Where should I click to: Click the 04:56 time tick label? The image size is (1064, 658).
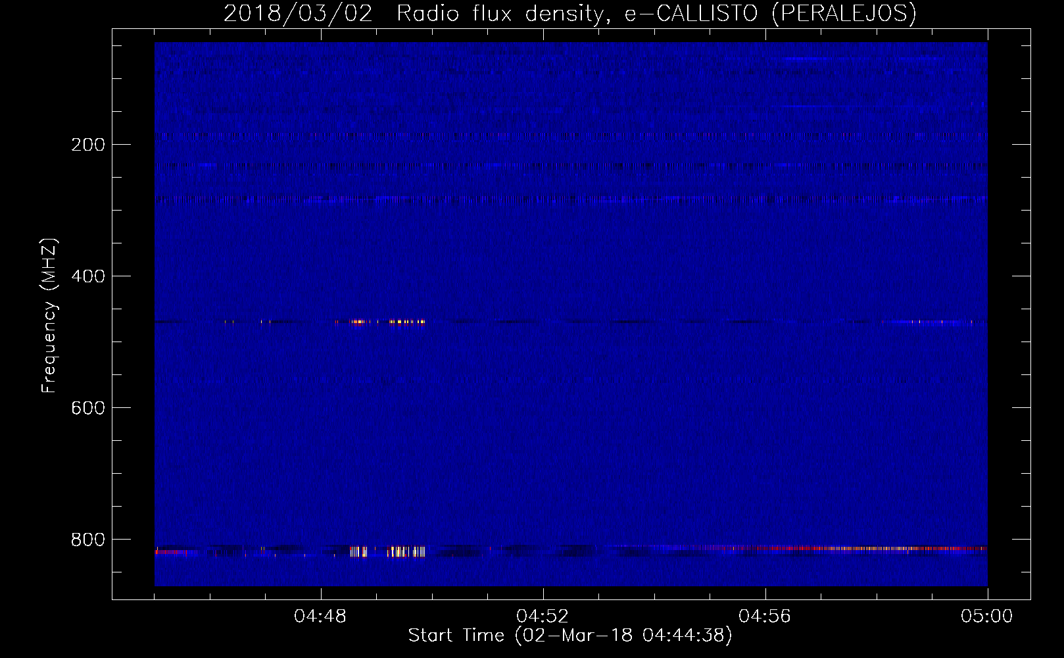[765, 617]
